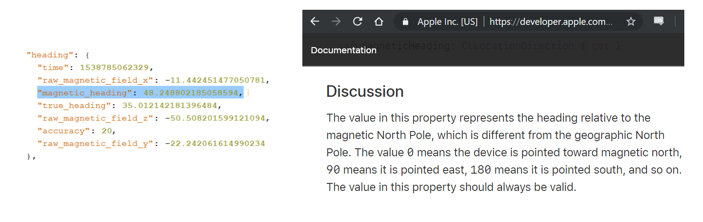Reload the Apple developer page

tap(358, 21)
